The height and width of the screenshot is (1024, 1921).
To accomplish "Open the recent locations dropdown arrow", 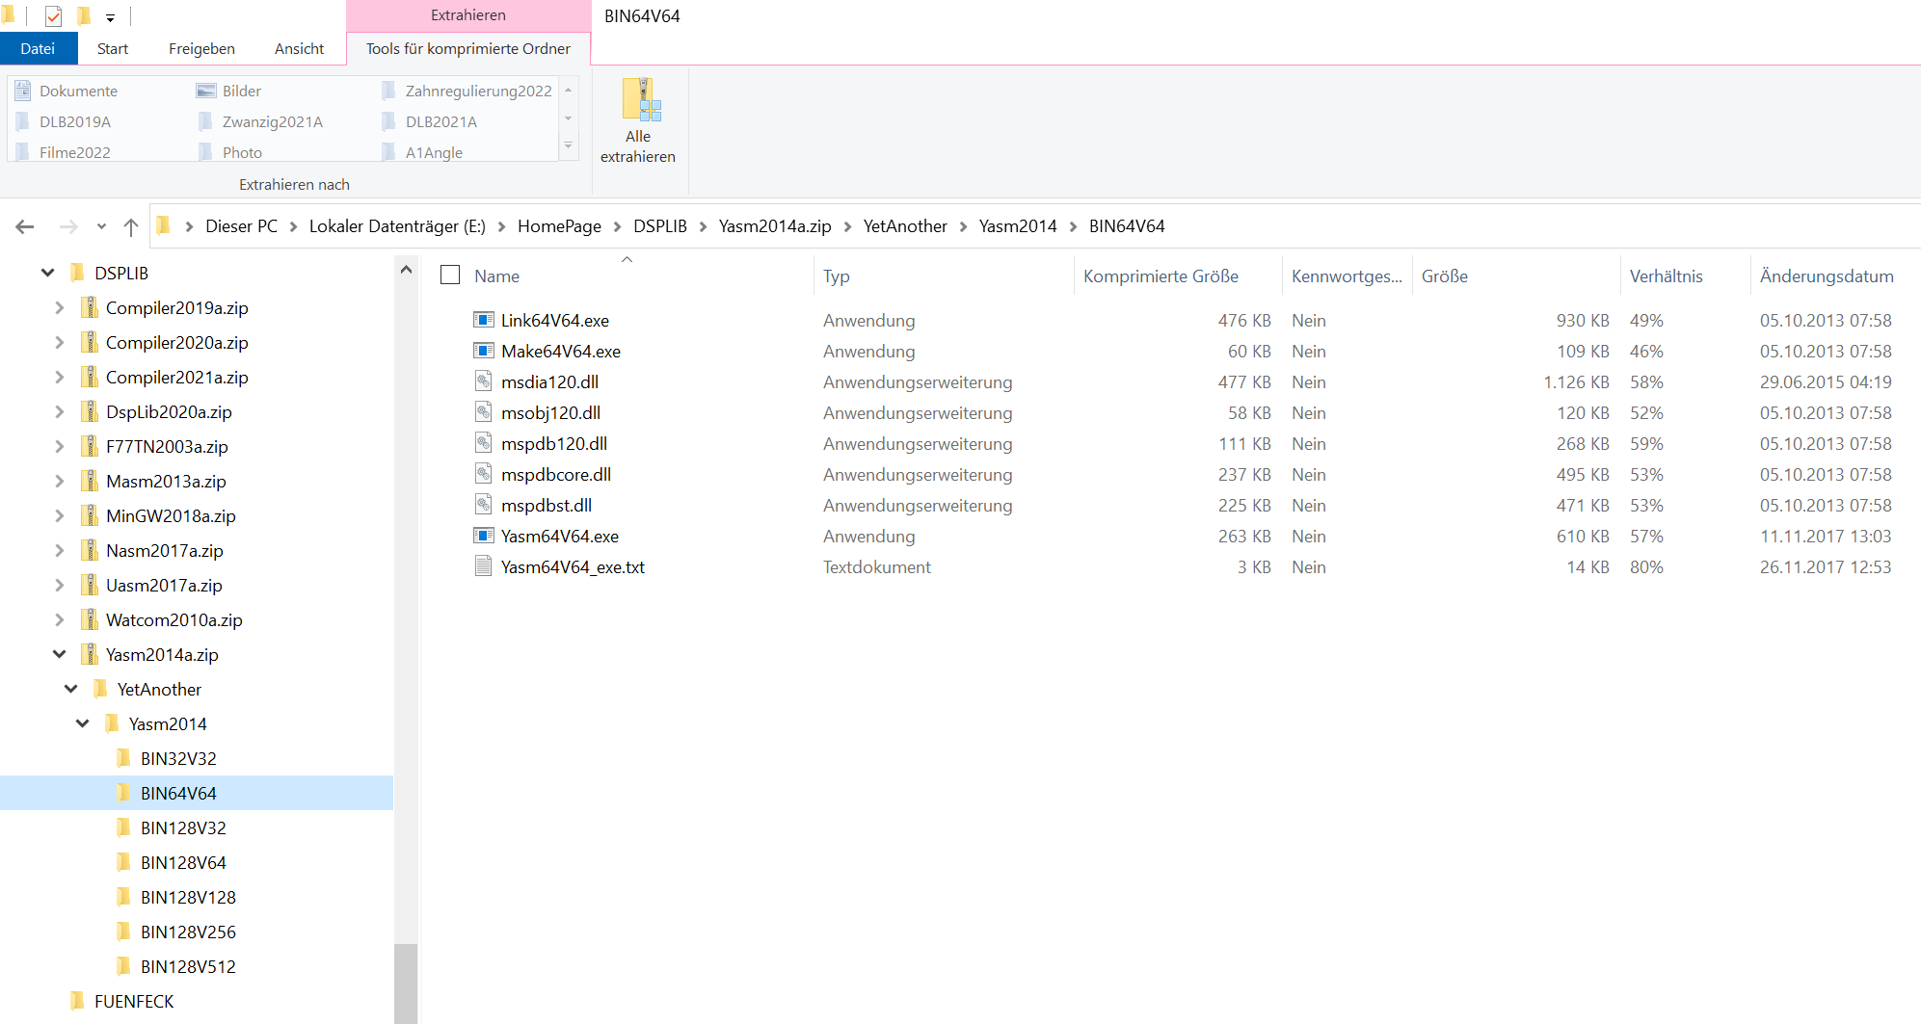I will click(x=101, y=226).
